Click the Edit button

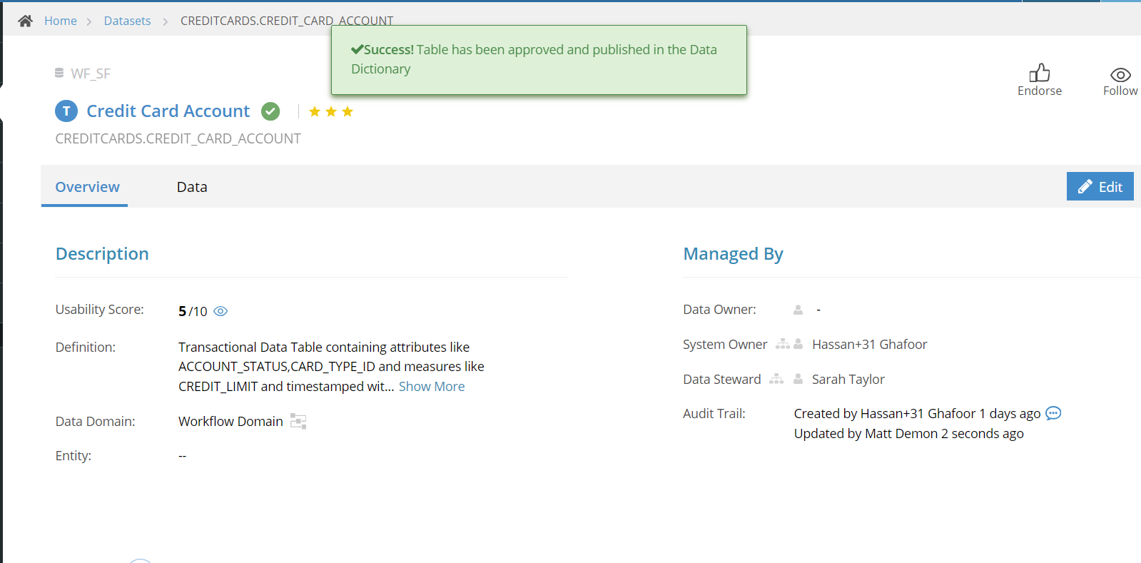click(x=1100, y=186)
